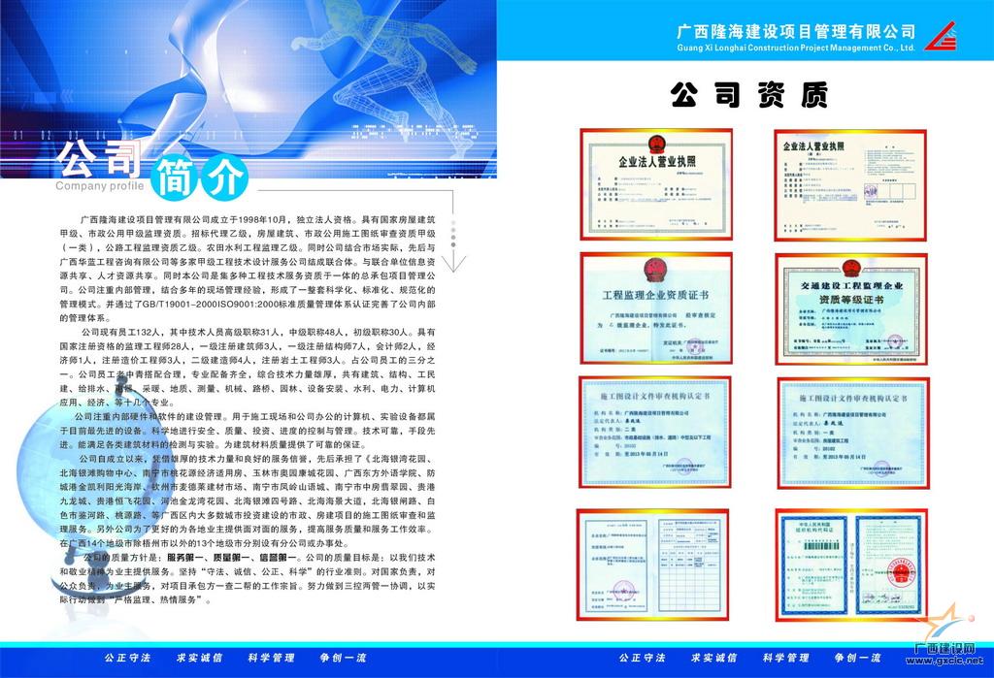Click 求实诚信 in the left page footer
This screenshot has width=994, height=678.
pyautogui.click(x=200, y=658)
